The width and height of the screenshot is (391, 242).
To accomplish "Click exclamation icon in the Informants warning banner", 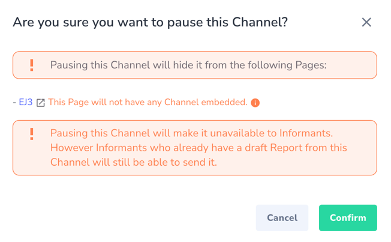I will 32,134.
